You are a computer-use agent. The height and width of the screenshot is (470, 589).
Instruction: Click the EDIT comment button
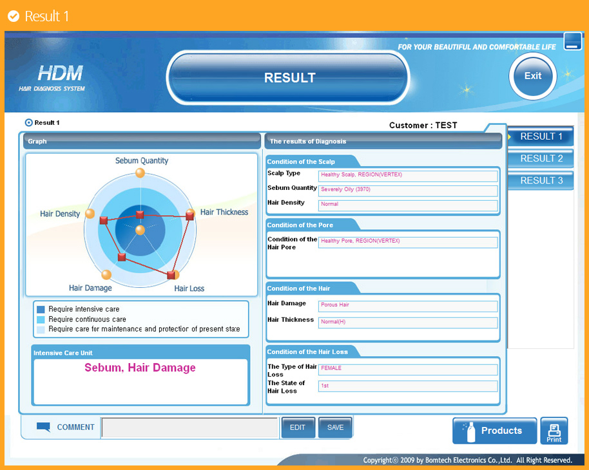click(x=298, y=428)
